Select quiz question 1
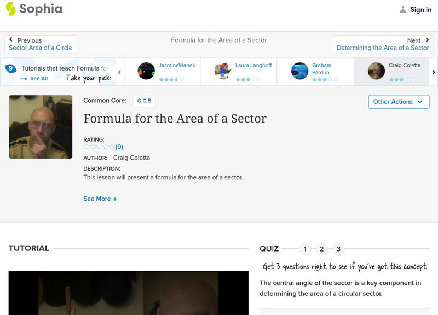The height and width of the screenshot is (315, 438). (x=305, y=249)
